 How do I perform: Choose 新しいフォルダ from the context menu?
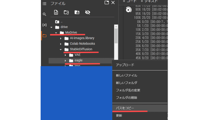click(x=140, y=83)
